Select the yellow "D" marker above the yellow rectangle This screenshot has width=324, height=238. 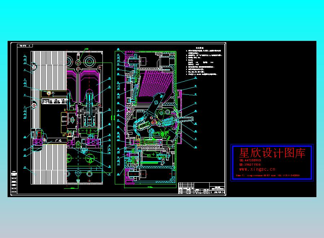coord(65,110)
